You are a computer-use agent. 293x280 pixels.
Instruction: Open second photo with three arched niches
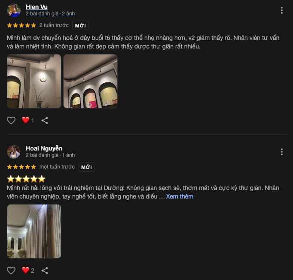(91, 81)
